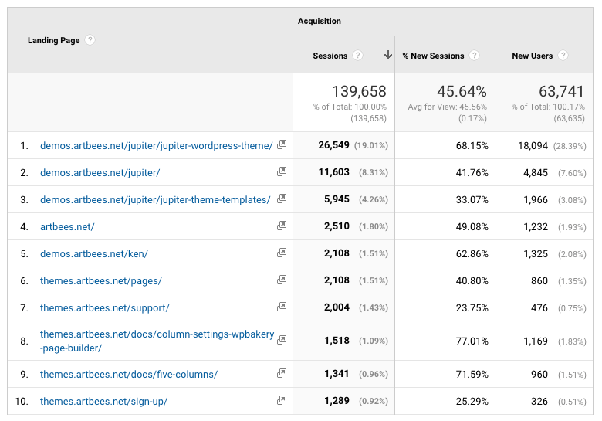
Task: Open external link icon for themes.artbees.net/pages/ row
Action: (282, 280)
